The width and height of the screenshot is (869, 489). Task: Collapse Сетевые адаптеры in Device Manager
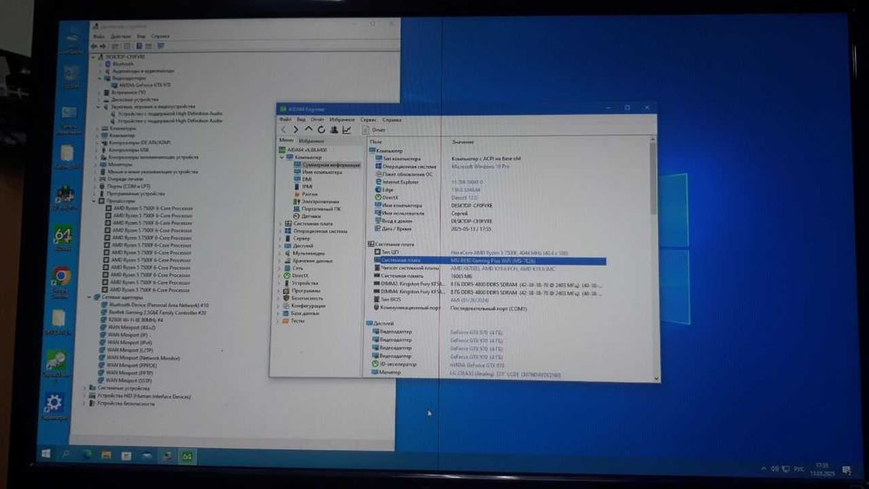[x=89, y=297]
